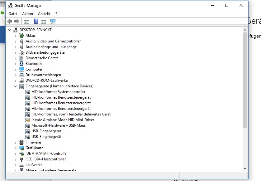Click the vertical scrollbar thumb
Image resolution: width=261 pixels, height=181 pixels.
(x=245, y=80)
